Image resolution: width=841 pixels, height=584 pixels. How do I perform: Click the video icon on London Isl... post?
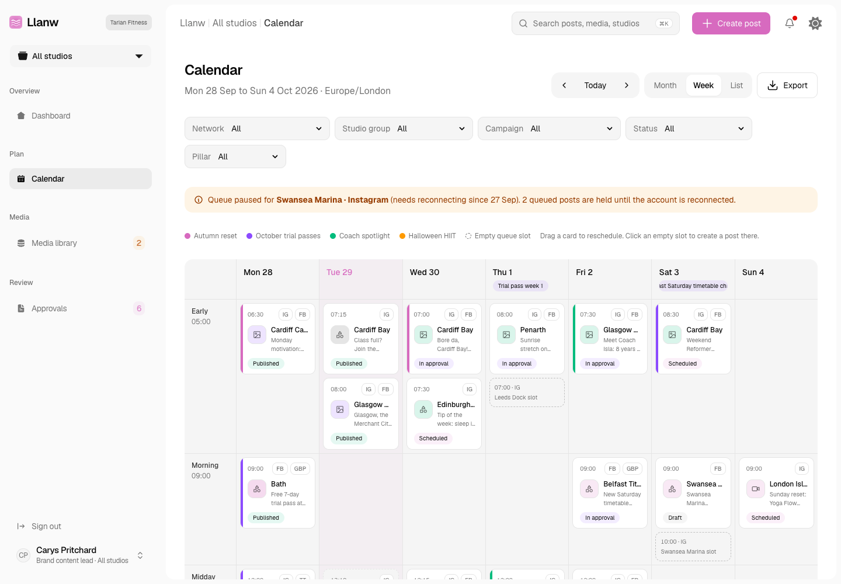click(756, 489)
